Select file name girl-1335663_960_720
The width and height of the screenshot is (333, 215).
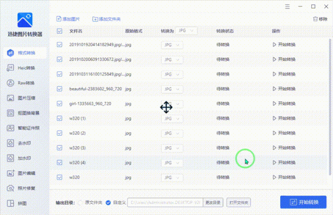click(90, 104)
